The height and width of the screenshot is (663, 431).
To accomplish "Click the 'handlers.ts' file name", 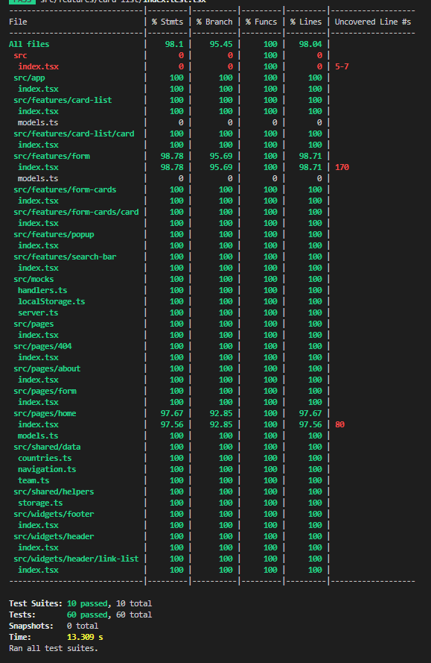I will [42, 290].
